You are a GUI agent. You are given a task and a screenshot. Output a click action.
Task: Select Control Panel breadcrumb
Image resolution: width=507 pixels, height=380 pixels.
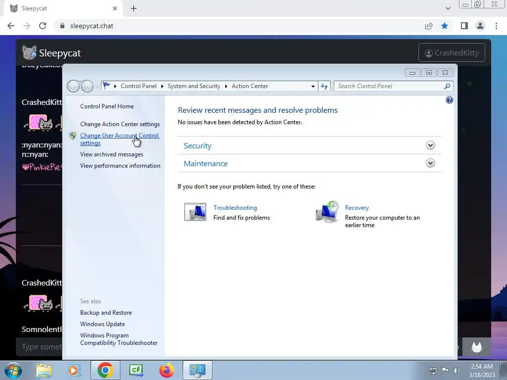(139, 86)
